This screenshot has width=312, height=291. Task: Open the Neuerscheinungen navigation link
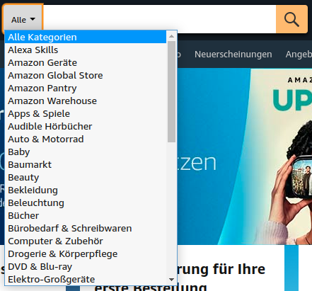(x=233, y=55)
